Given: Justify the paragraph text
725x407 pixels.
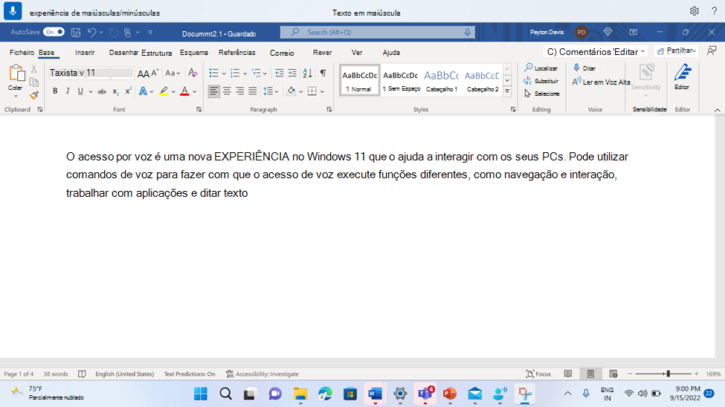Looking at the screenshot, I should click(253, 91).
